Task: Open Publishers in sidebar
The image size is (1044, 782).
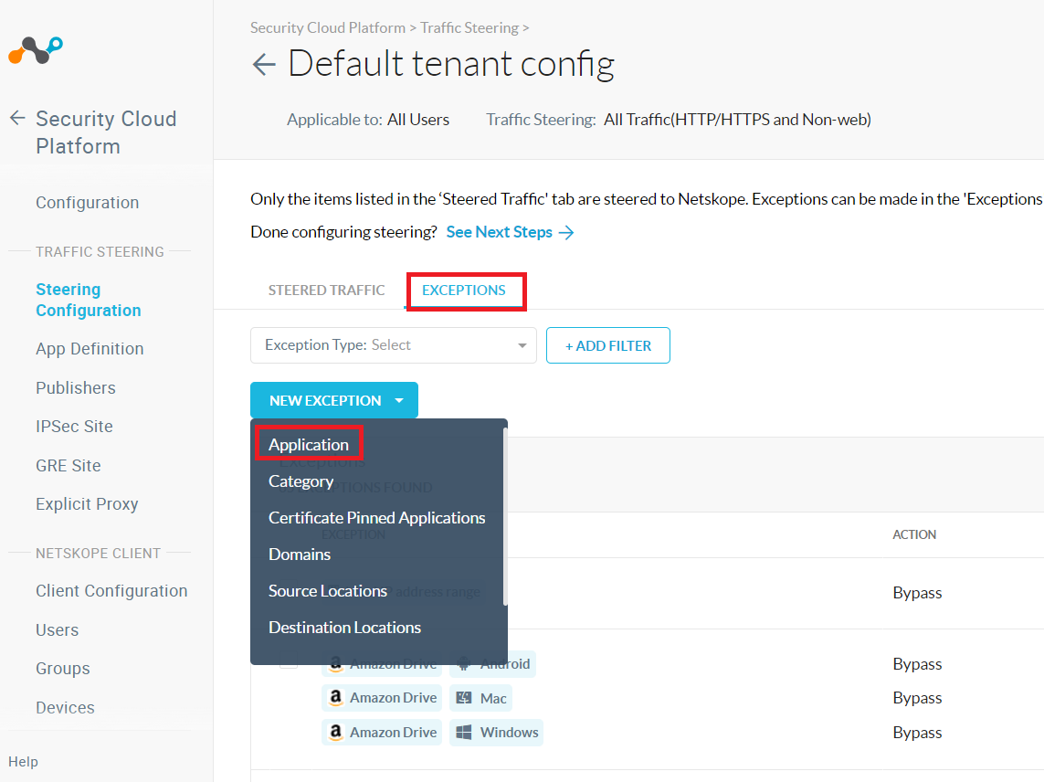Action: click(x=75, y=387)
